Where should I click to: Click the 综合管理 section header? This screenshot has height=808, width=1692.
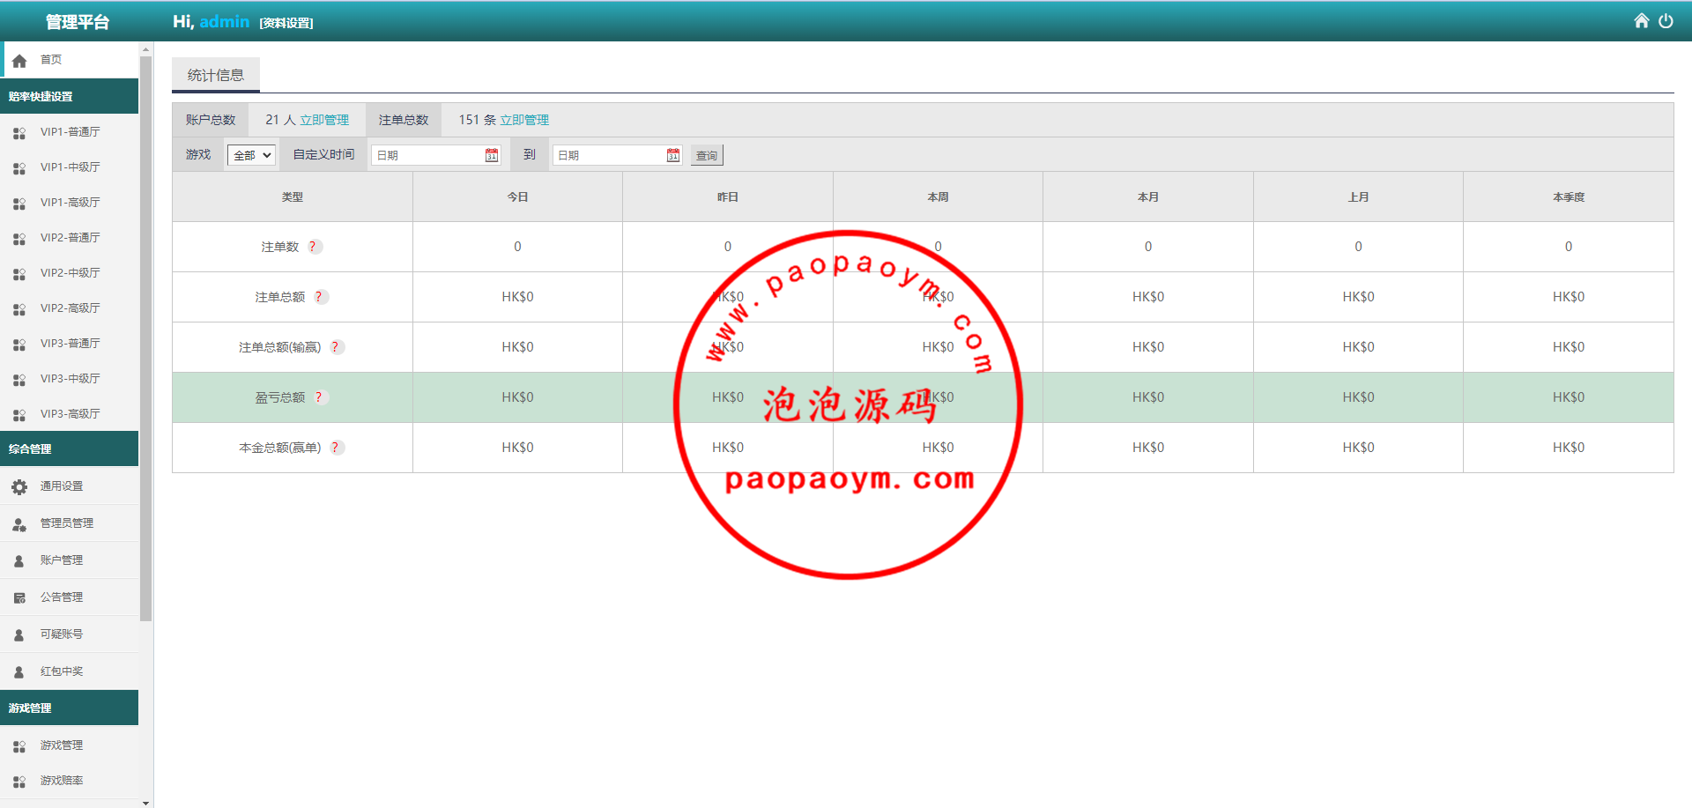(69, 448)
